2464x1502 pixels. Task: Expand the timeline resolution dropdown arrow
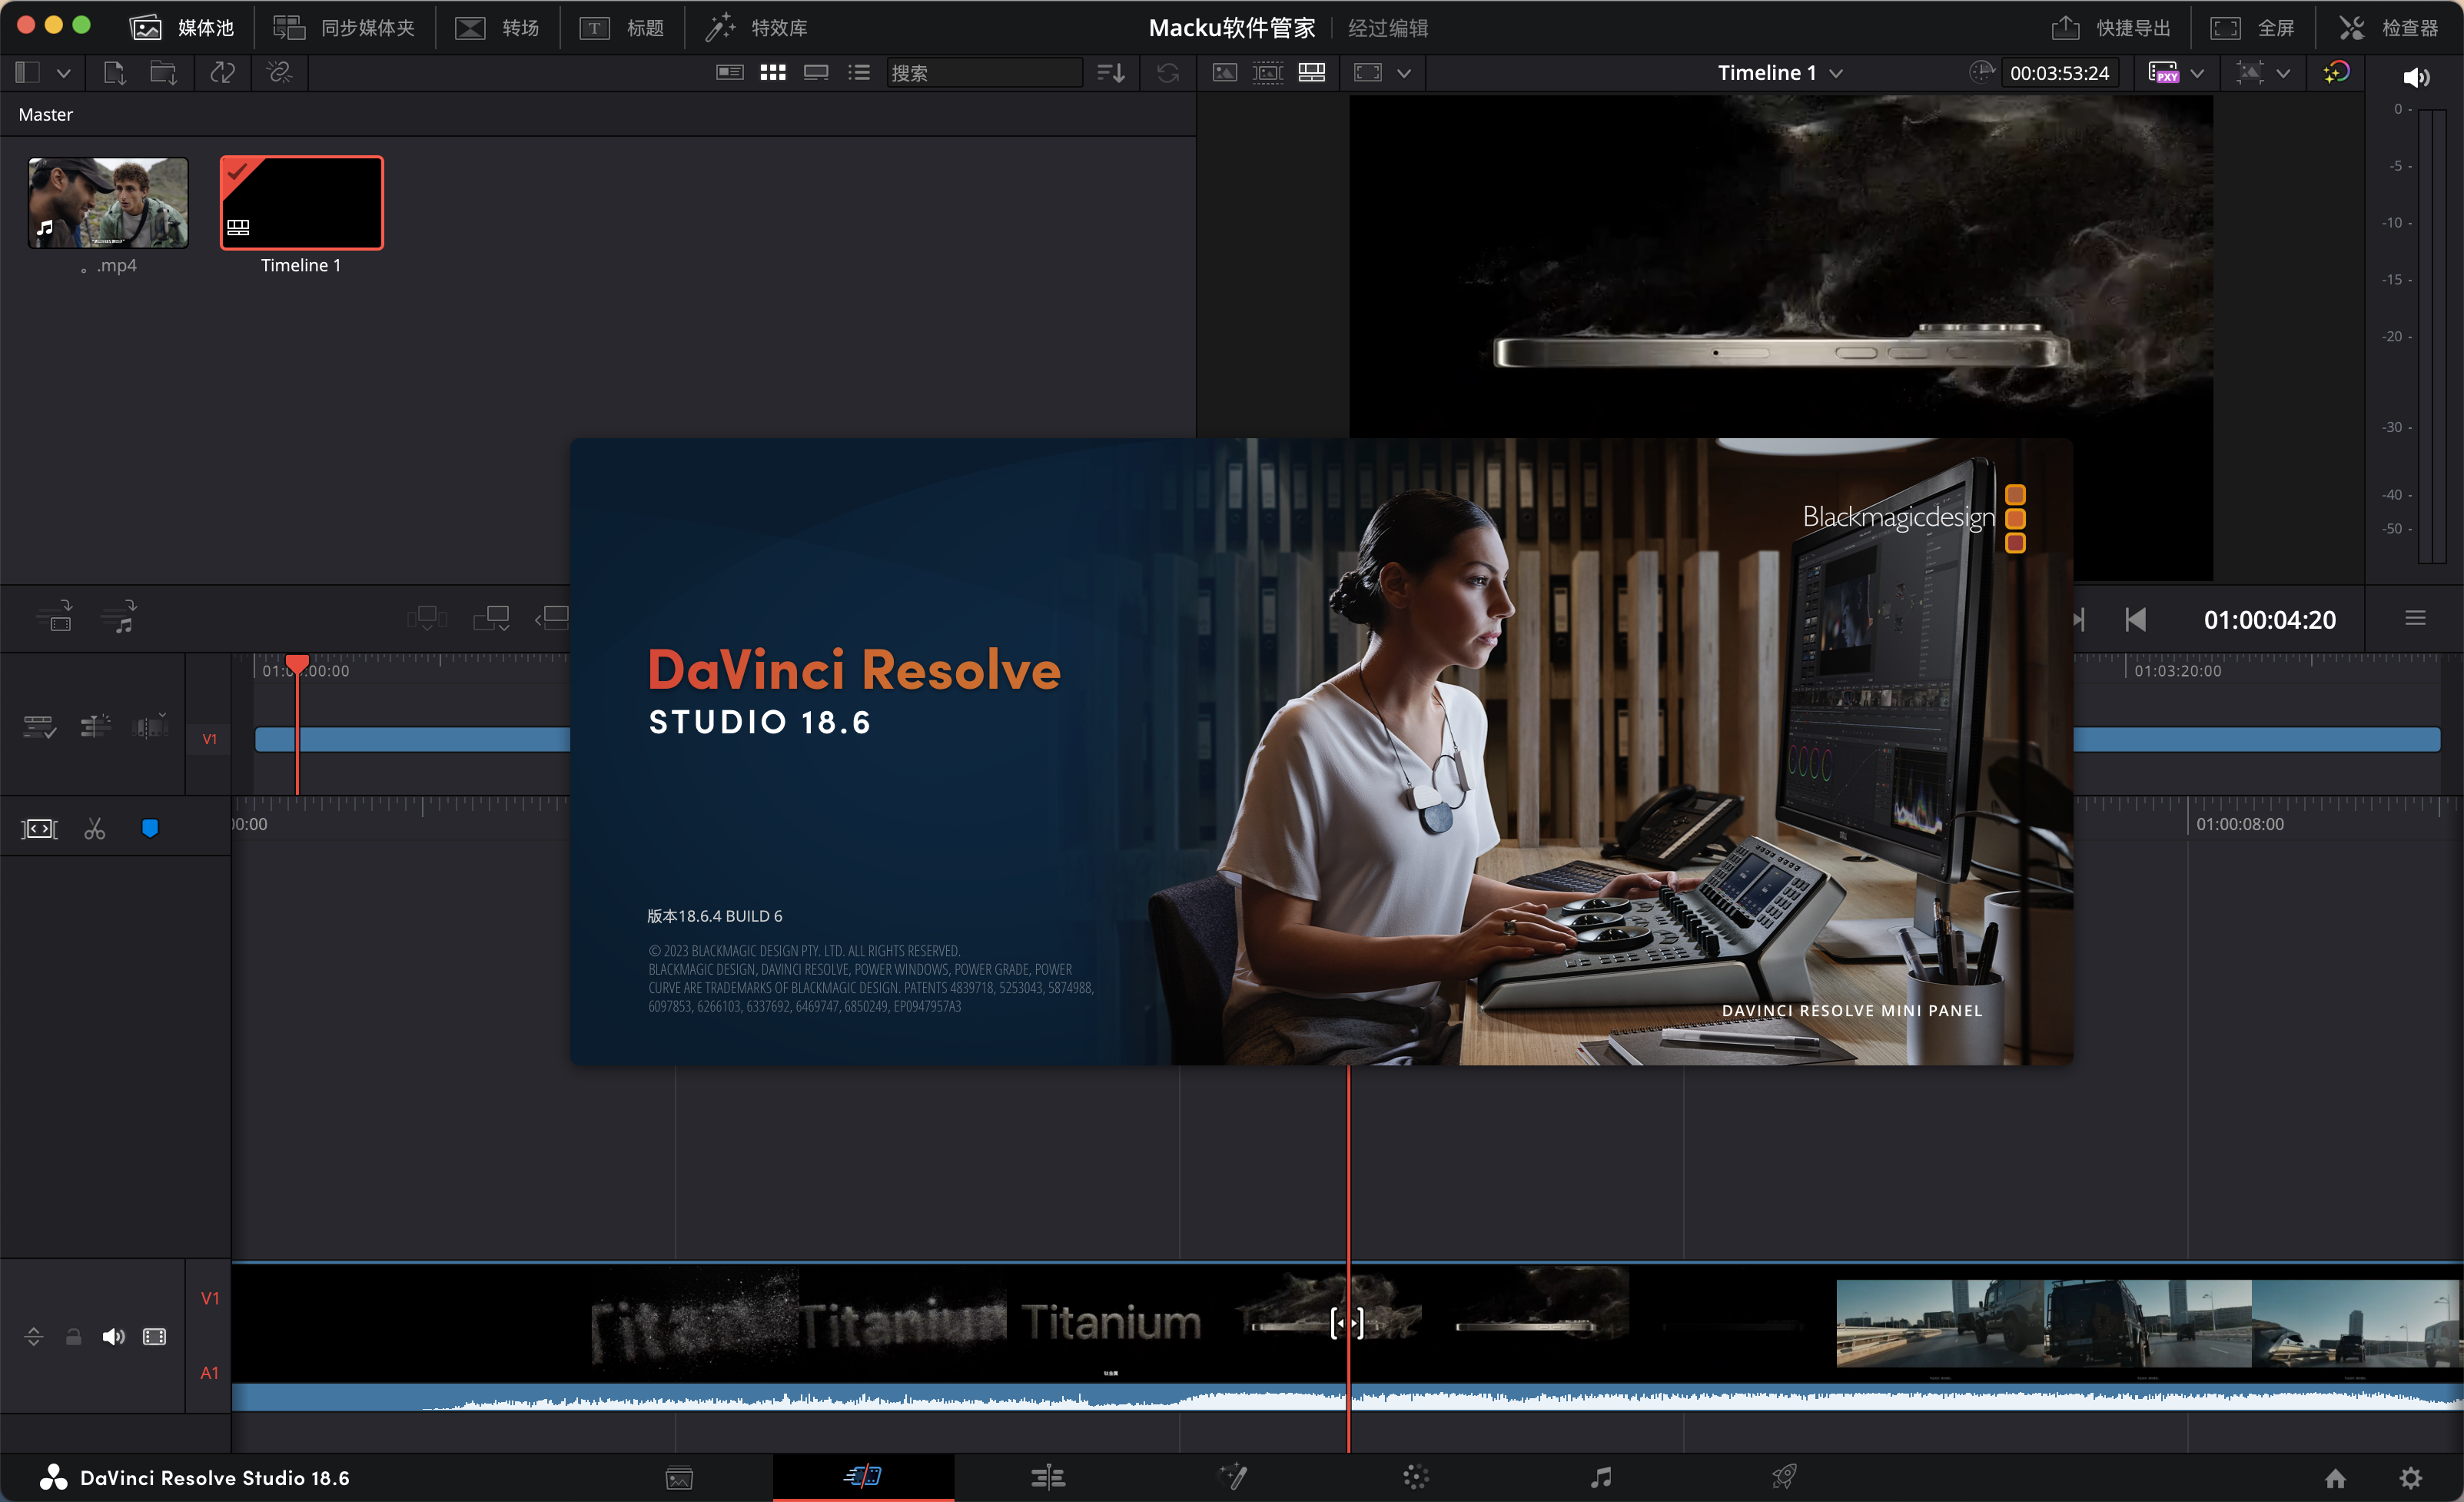2283,72
